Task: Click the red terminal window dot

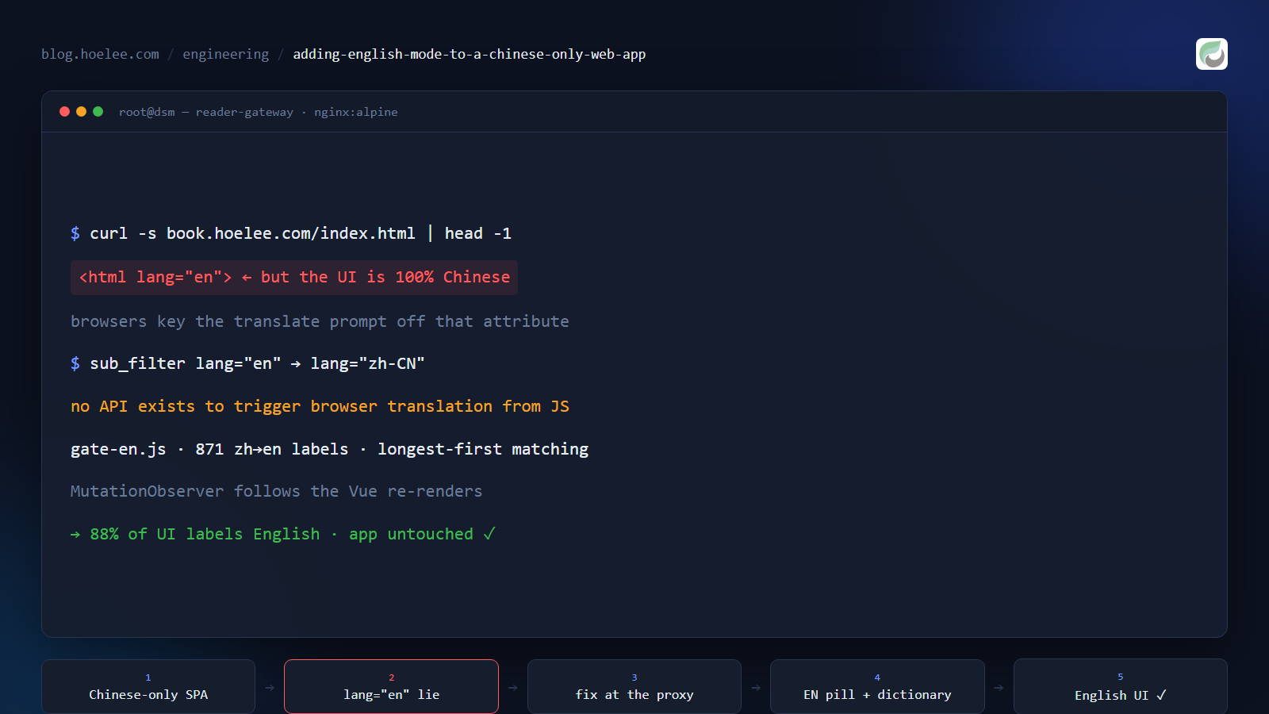Action: (x=65, y=112)
